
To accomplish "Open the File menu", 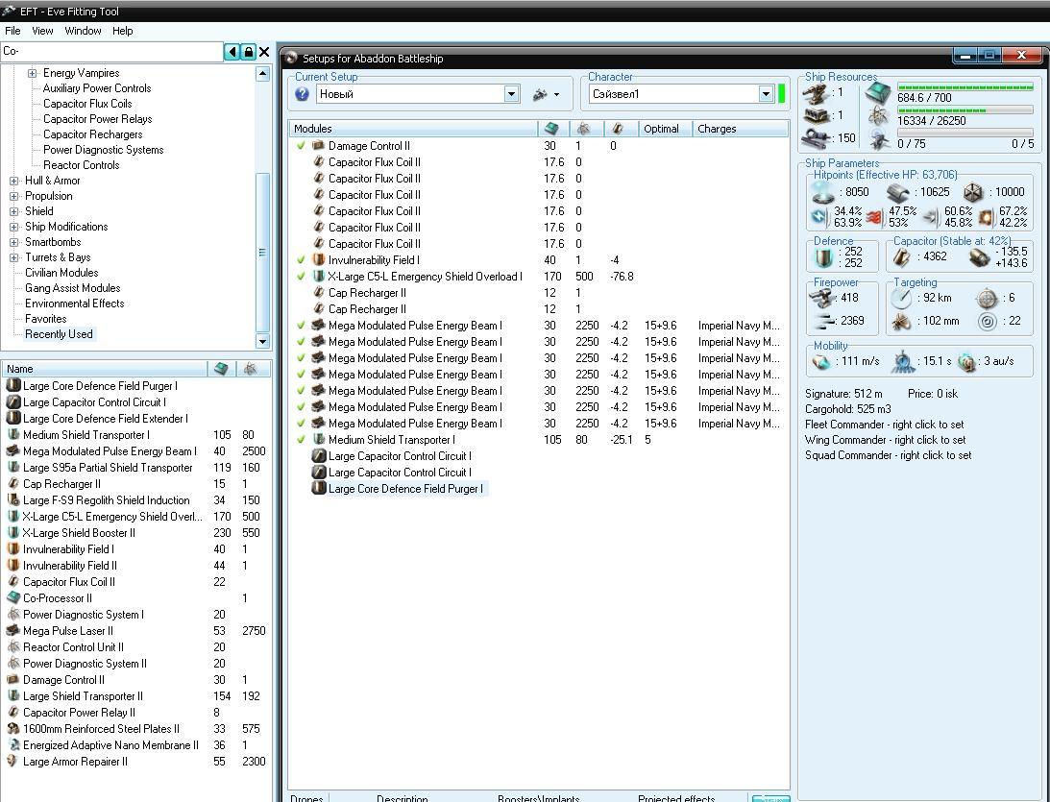I will (12, 31).
